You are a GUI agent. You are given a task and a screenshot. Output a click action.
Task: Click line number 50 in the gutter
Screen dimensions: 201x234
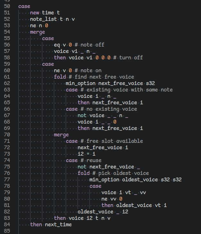(x=7, y=6)
